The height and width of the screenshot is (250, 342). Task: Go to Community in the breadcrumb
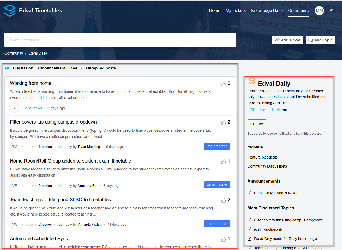pos(14,53)
